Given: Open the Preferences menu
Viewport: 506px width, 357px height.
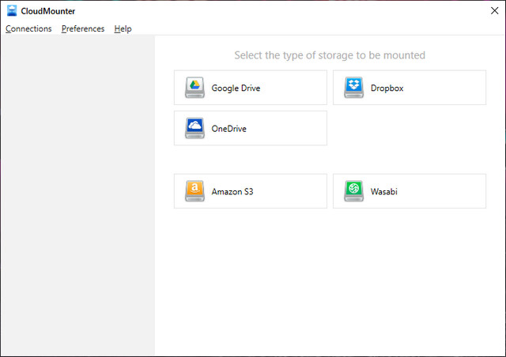Looking at the screenshot, I should click(x=83, y=28).
